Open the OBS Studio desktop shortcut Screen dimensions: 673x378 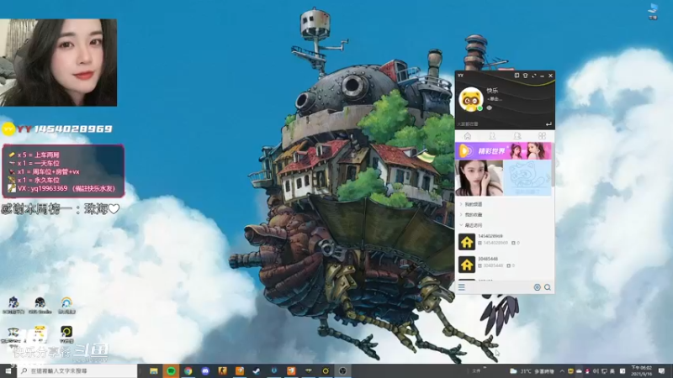[x=40, y=306]
